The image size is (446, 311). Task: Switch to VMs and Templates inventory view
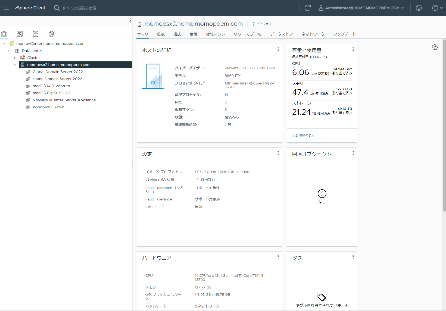[20, 34]
